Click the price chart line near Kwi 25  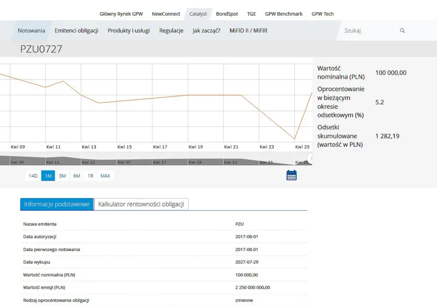(295, 138)
